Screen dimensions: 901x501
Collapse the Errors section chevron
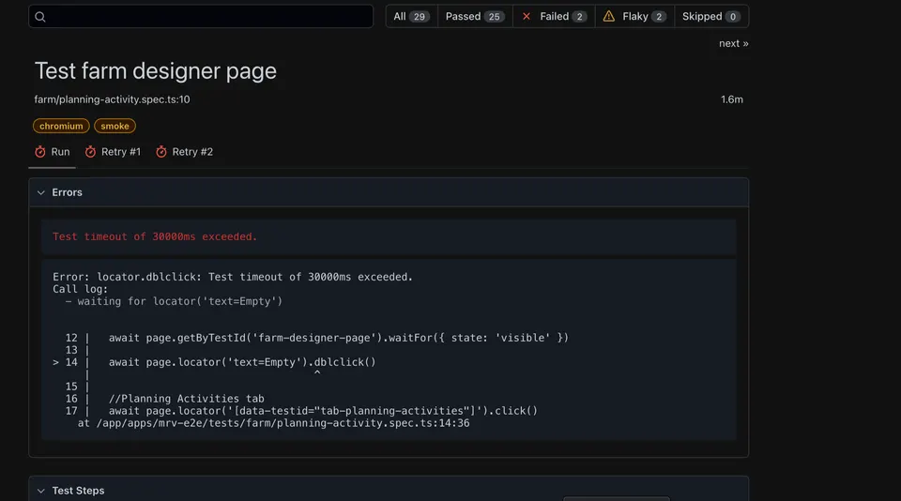40,192
